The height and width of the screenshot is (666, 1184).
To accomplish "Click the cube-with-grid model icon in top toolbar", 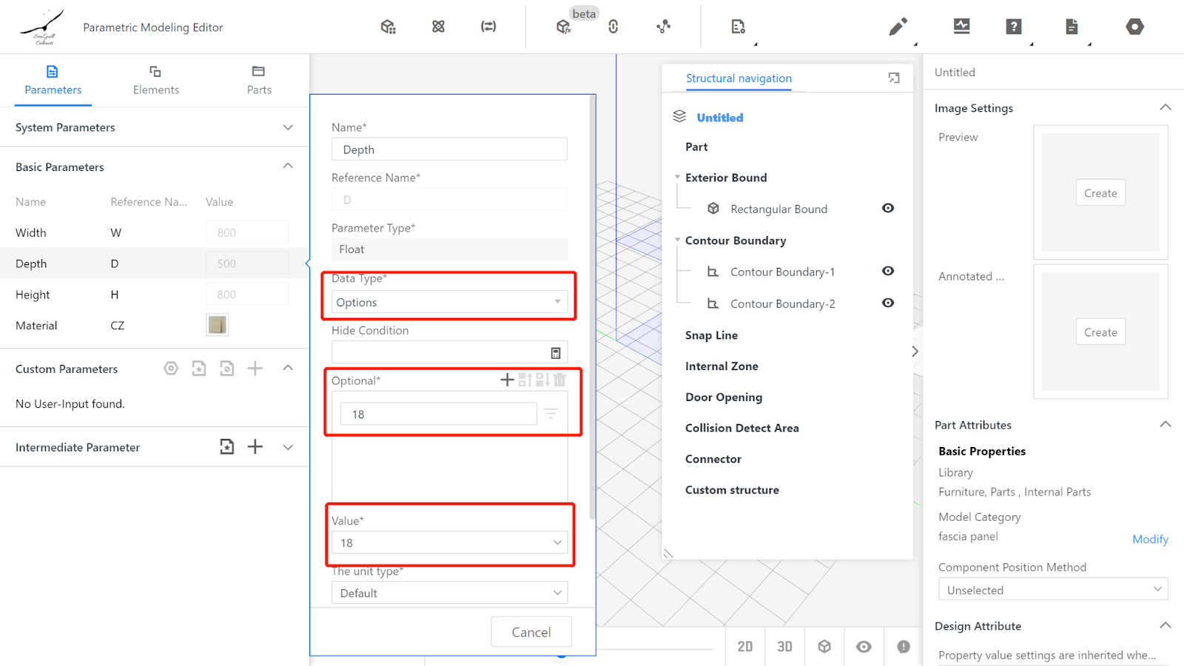I will (388, 27).
